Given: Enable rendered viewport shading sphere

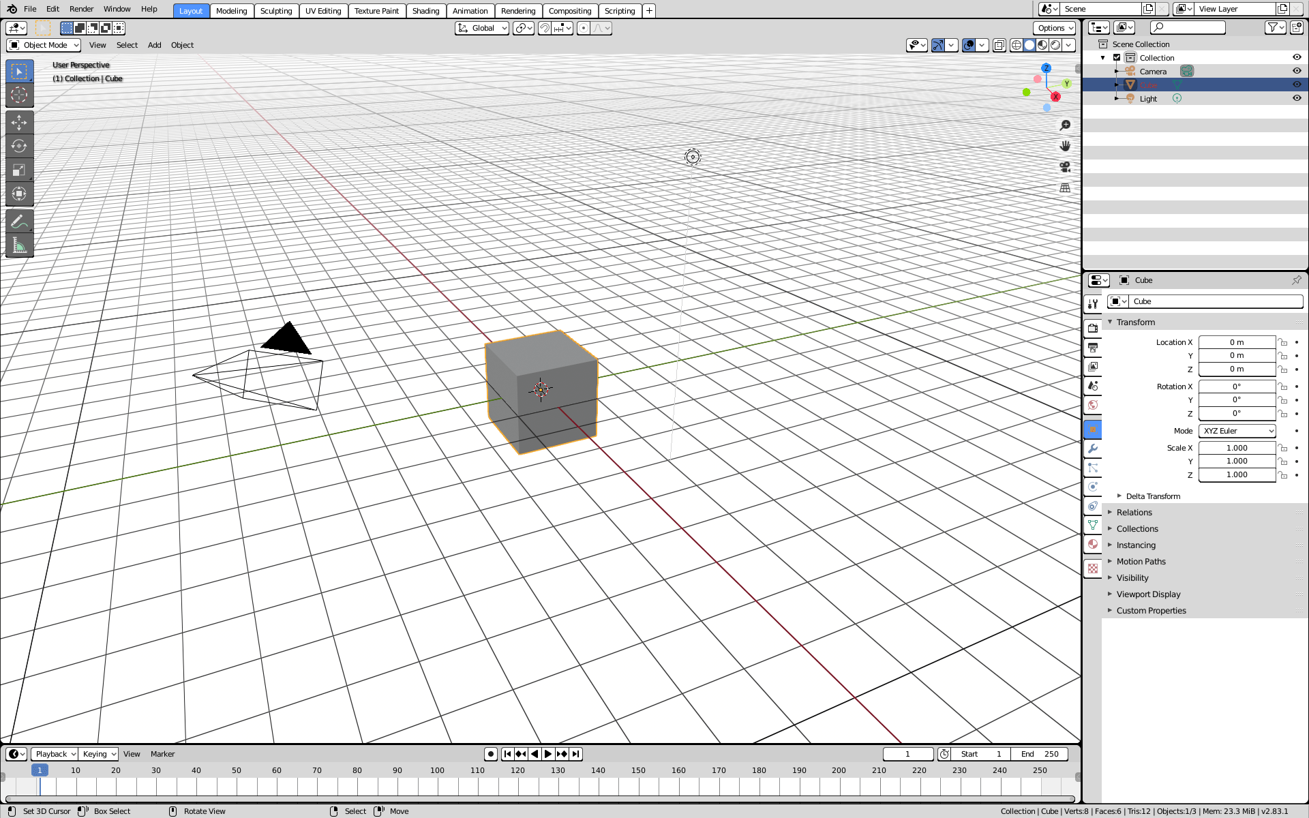Looking at the screenshot, I should click(1056, 45).
